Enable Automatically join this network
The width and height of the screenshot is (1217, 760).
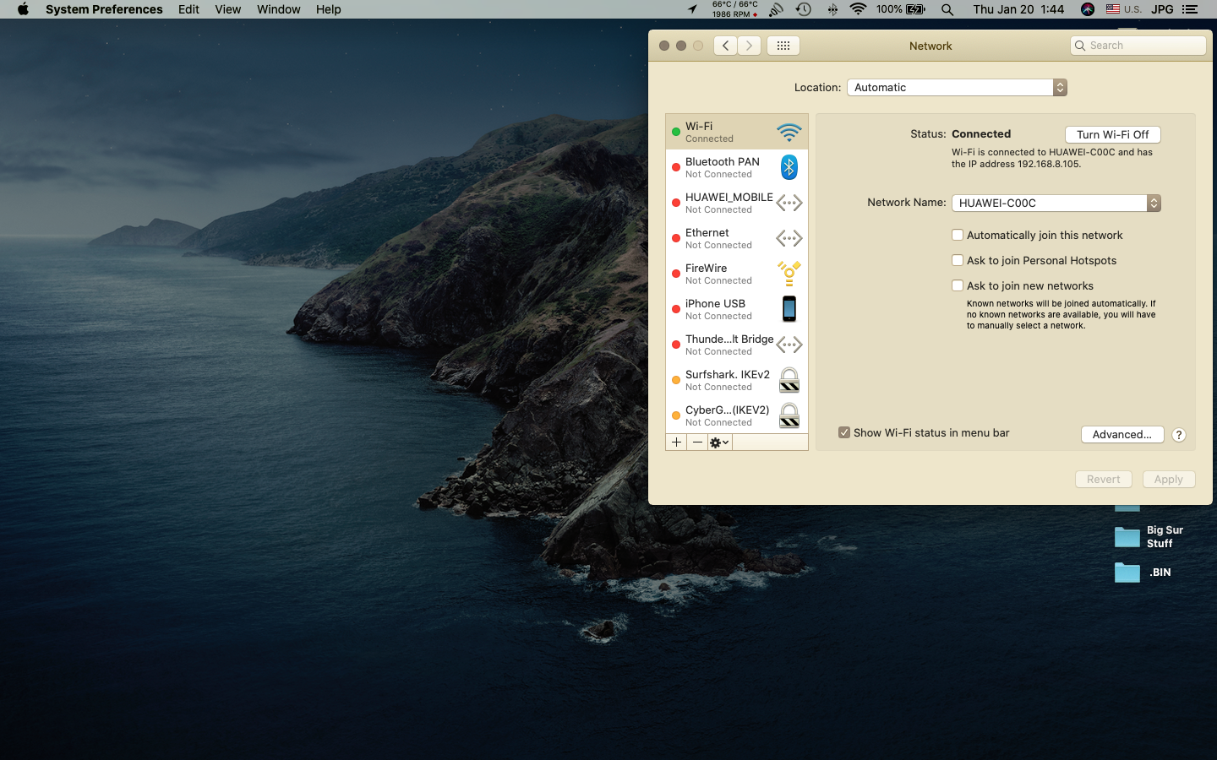[x=958, y=236]
